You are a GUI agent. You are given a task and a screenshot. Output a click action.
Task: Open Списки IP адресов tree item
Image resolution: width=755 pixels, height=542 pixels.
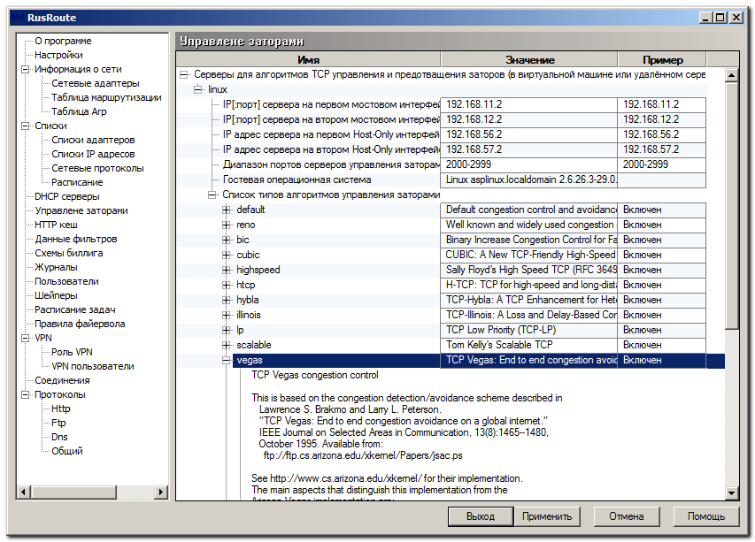coord(93,154)
